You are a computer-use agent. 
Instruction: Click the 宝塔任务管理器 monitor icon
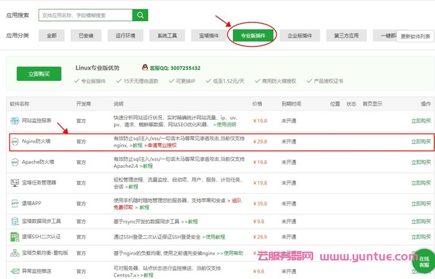click(14, 183)
